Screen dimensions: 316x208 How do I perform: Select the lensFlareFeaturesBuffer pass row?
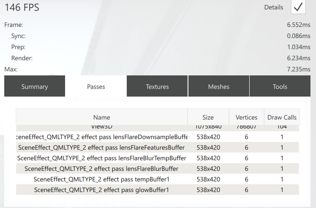point(102,147)
